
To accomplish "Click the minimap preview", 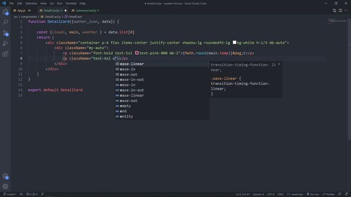I will click(x=337, y=21).
